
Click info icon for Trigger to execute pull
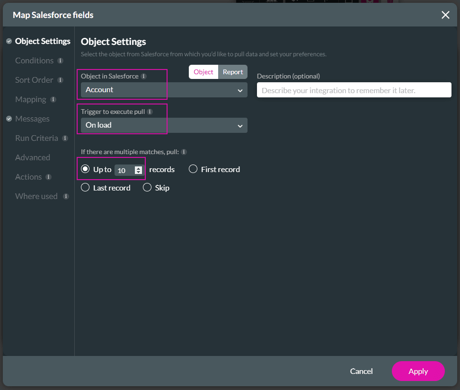pos(150,112)
